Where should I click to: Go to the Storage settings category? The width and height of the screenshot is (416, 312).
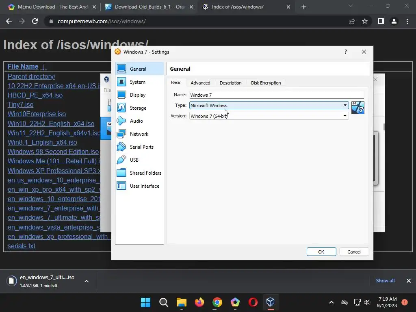click(x=139, y=108)
